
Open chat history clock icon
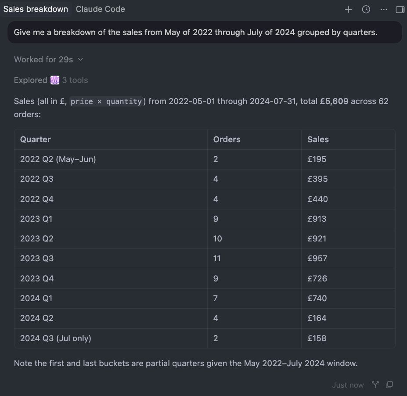pyautogui.click(x=366, y=10)
